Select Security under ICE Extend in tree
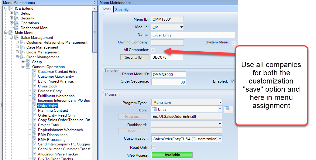The image size is (316, 160). click(x=27, y=18)
